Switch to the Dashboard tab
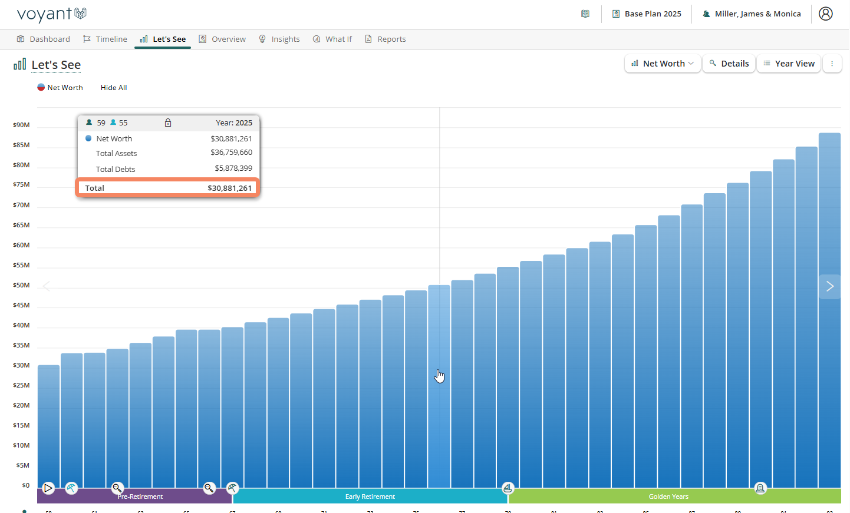The image size is (850, 513). coord(44,39)
